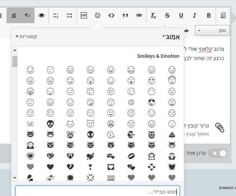Image resolution: width=236 pixels, height=196 pixels.
Task: Open the קטגוריות categories dropdown
Action: (26, 37)
